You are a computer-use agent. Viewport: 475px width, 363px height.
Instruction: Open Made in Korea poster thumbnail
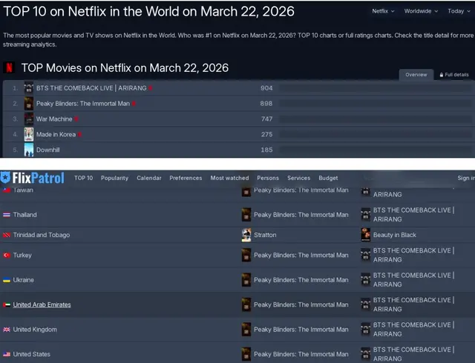[x=29, y=135]
